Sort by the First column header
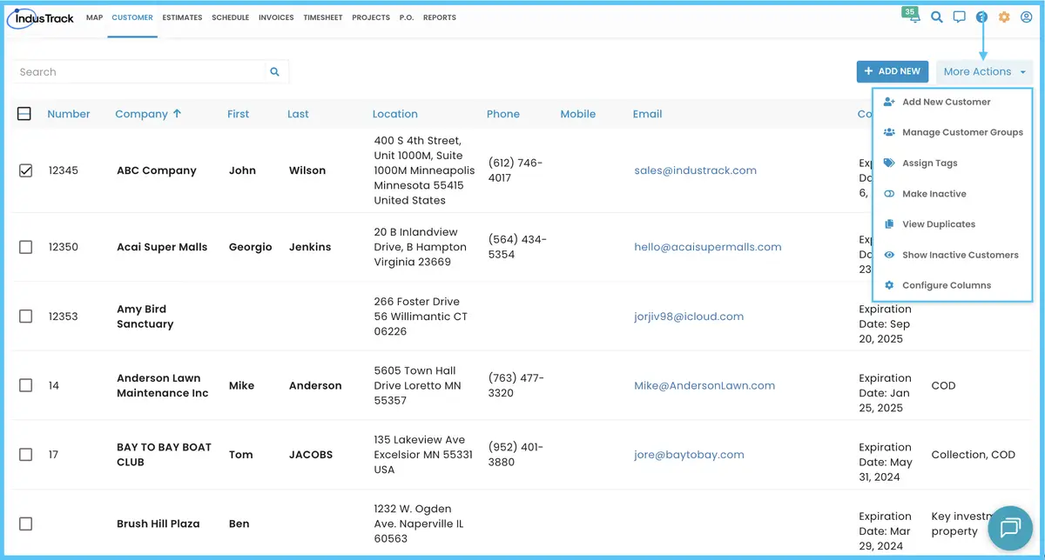The height and width of the screenshot is (560, 1045). pyautogui.click(x=239, y=114)
